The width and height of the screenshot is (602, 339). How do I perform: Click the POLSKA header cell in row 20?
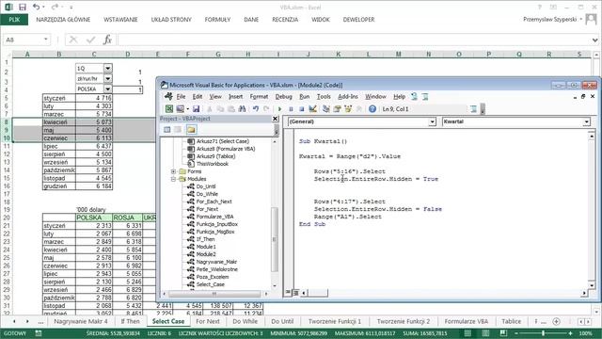(x=94, y=218)
